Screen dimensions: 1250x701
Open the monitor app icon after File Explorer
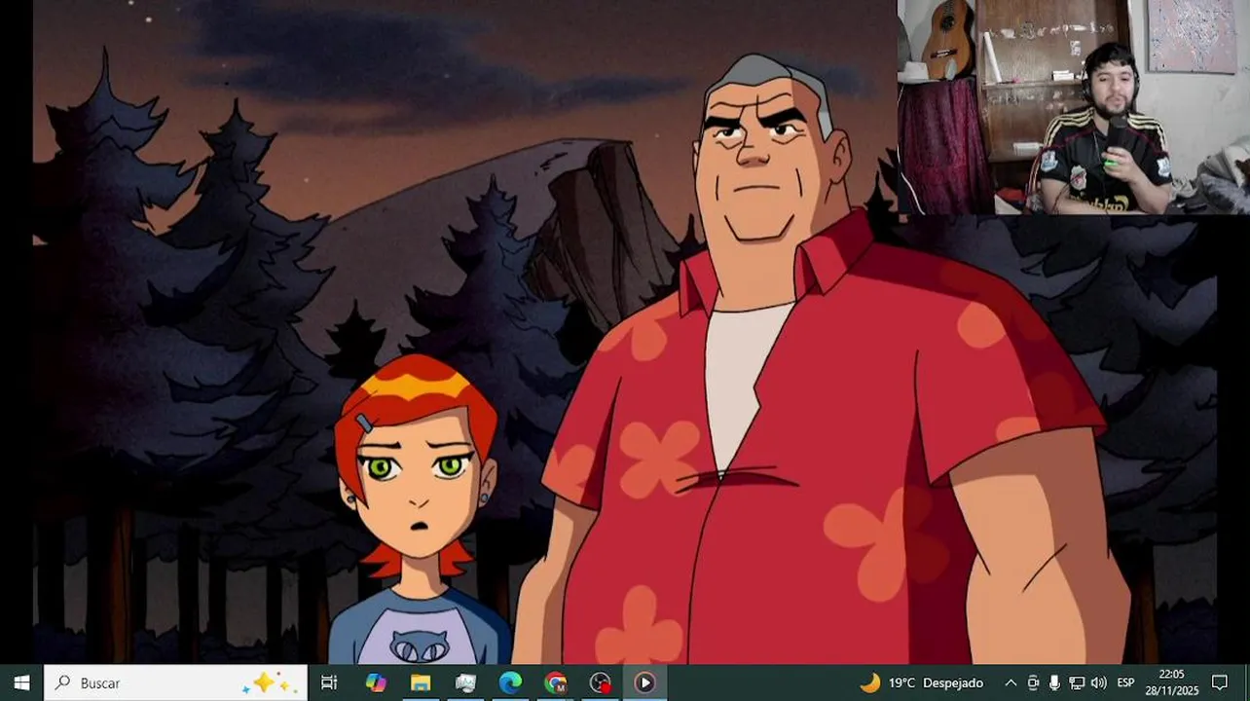[465, 683]
